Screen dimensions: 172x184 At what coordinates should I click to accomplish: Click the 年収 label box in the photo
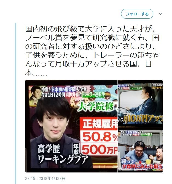(76, 149)
